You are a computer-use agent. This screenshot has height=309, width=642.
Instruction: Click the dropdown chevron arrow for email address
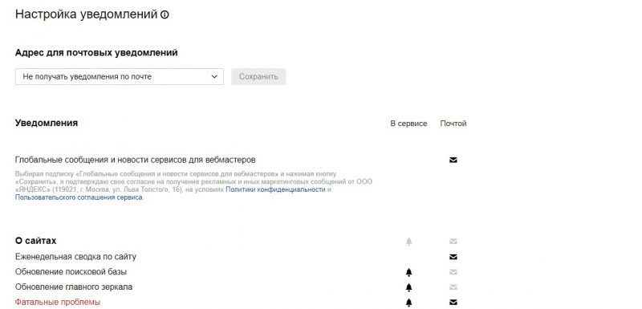point(214,76)
